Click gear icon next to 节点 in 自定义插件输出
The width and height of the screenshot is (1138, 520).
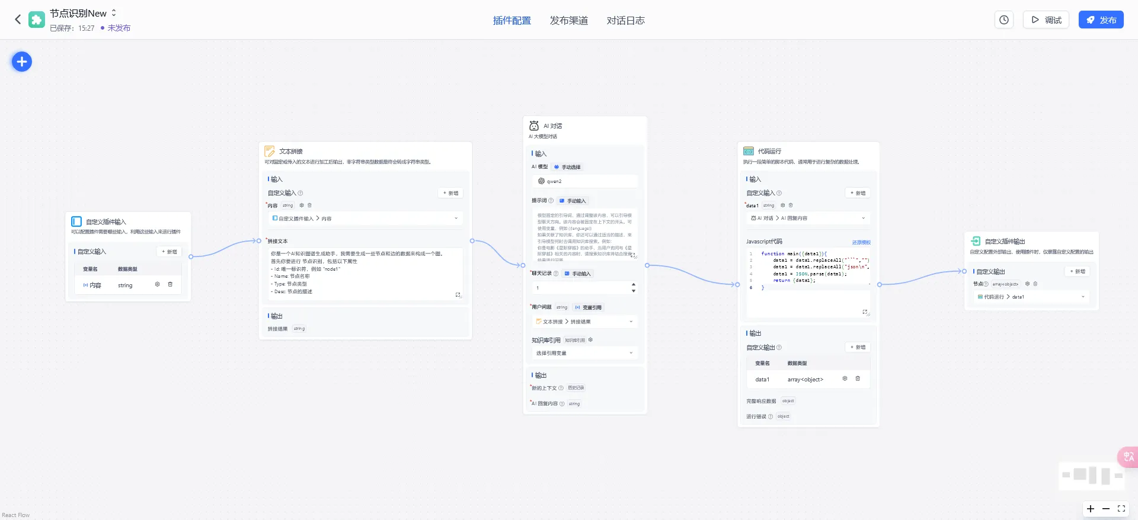tap(1028, 284)
